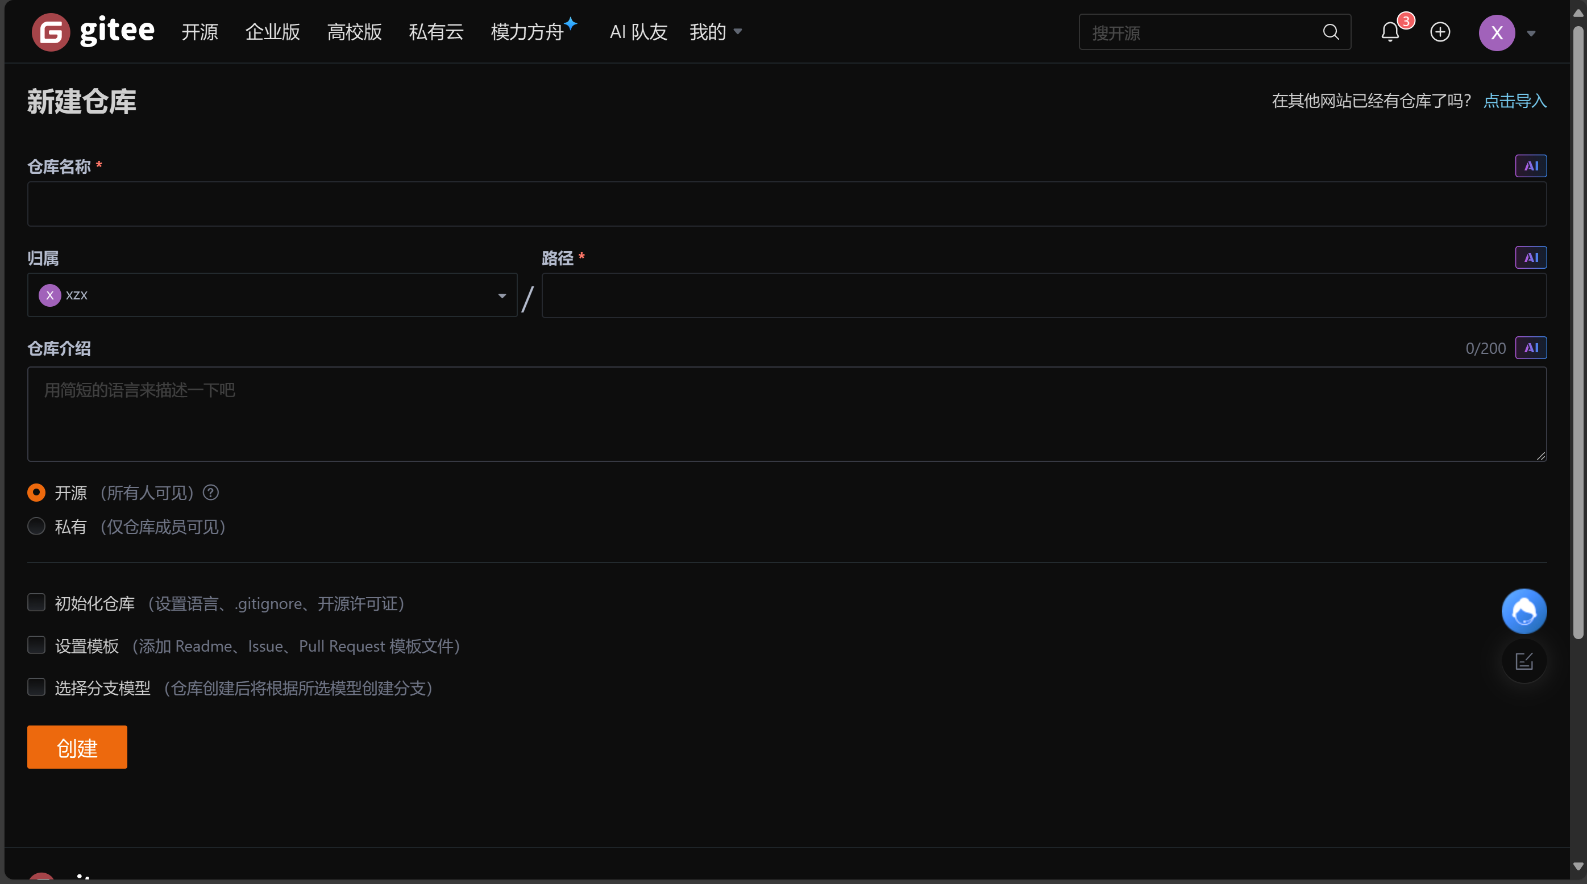Image resolution: width=1587 pixels, height=884 pixels.
Task: Select the 私有 private radio option
Action: pyautogui.click(x=36, y=526)
